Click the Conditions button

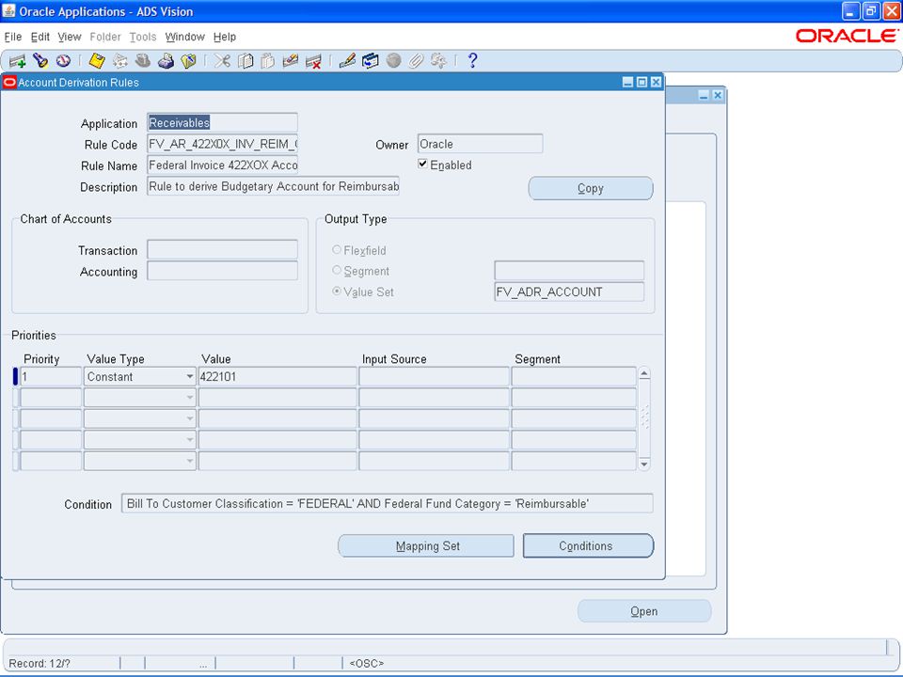point(588,545)
